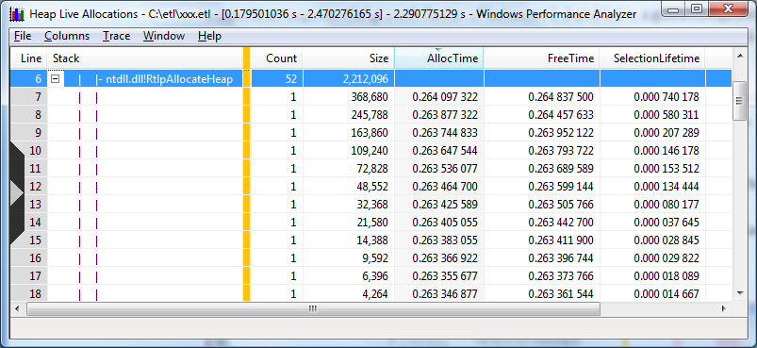Open the Trace menu

click(x=116, y=36)
